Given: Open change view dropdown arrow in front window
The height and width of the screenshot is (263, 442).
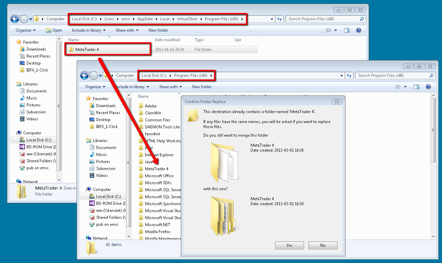Looking at the screenshot, I should [405, 87].
